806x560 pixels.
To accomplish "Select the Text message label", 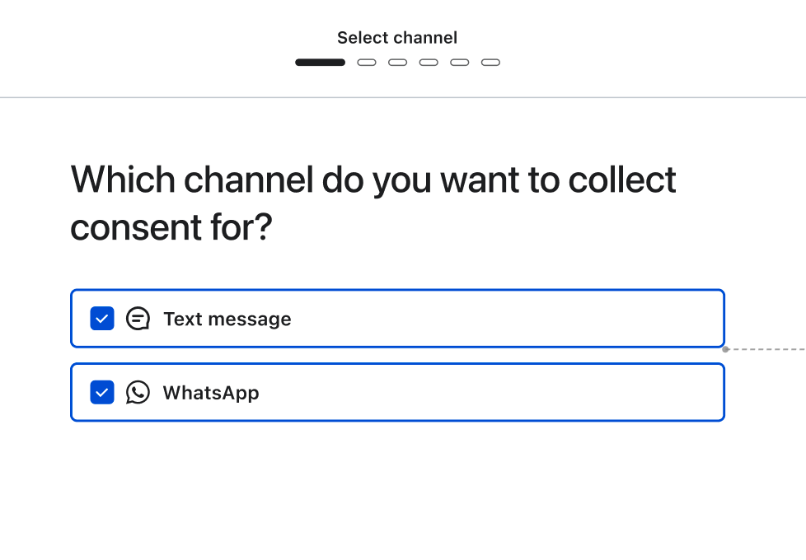I will pos(227,320).
